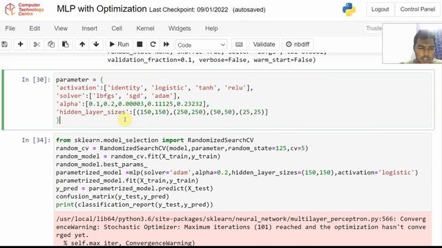Click the validation_fraction=0.1 output line

coord(211,60)
